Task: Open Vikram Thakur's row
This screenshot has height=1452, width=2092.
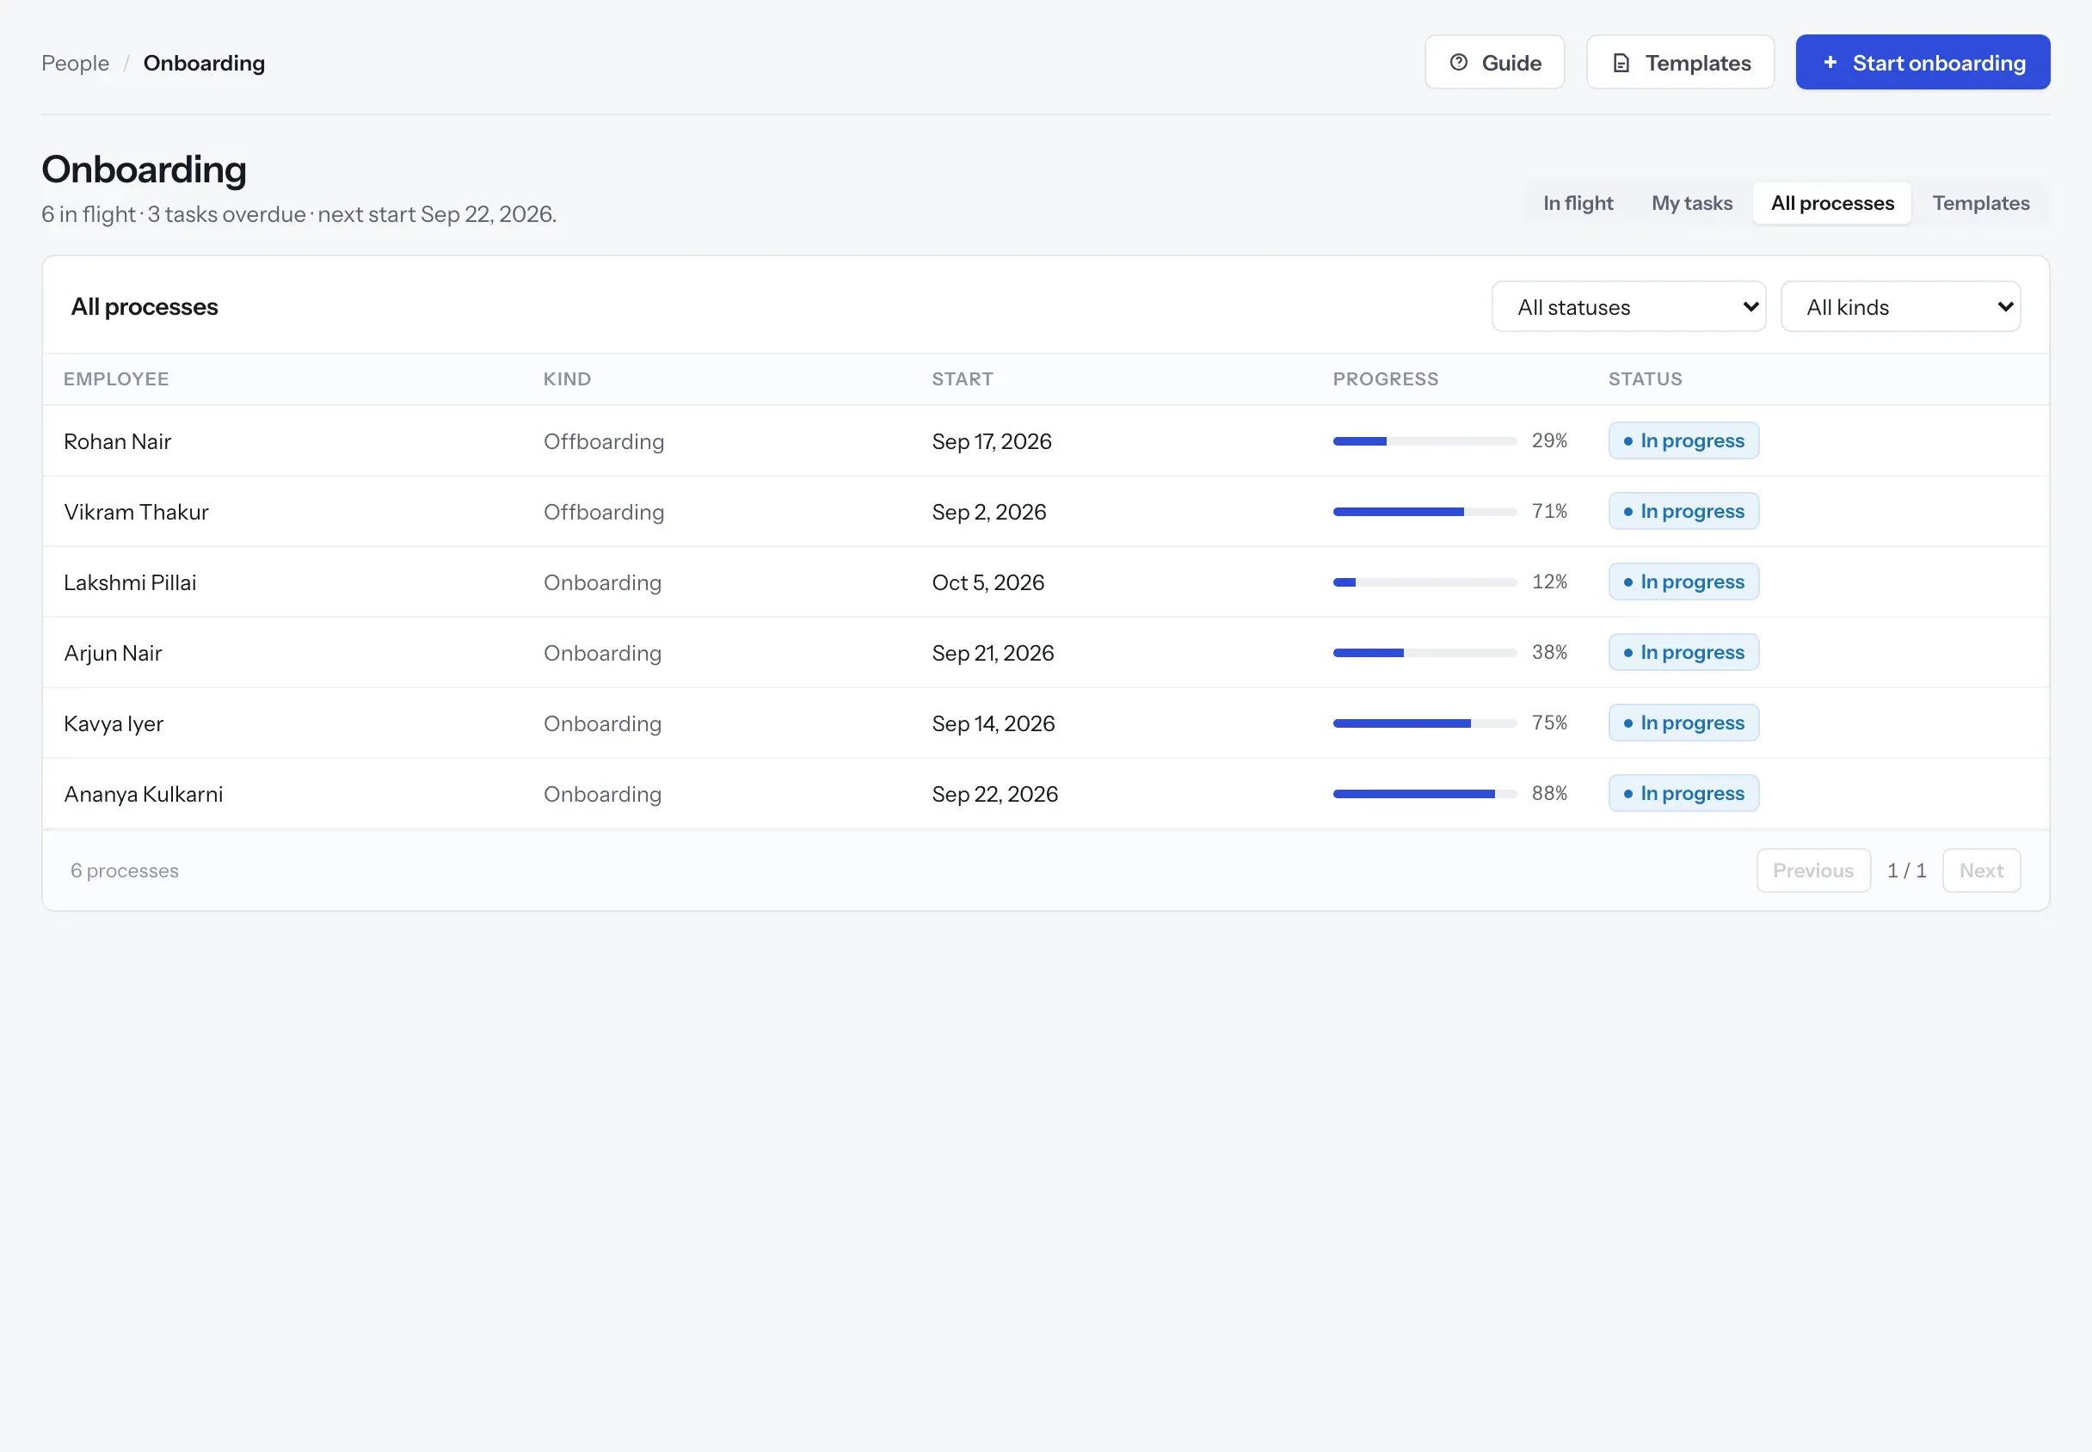Action: (x=1045, y=512)
